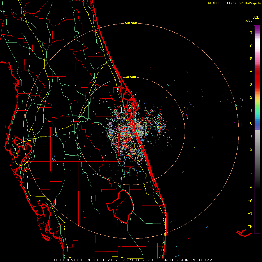Click the TH threshold label on scale
262x262 pixels.
(250, 226)
